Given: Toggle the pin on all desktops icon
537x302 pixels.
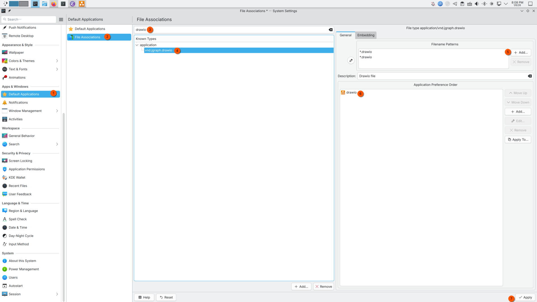Looking at the screenshot, I should tap(9, 11).
